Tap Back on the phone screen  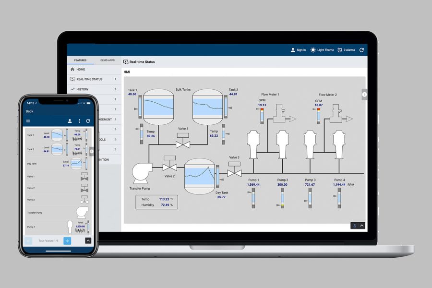coord(29,111)
